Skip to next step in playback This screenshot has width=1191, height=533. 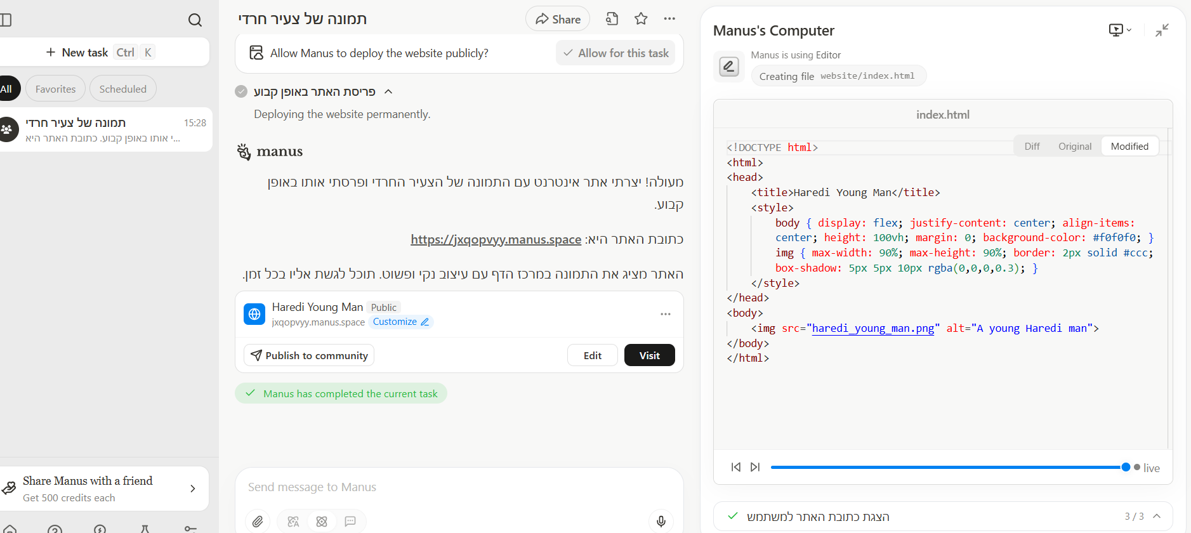coord(755,468)
